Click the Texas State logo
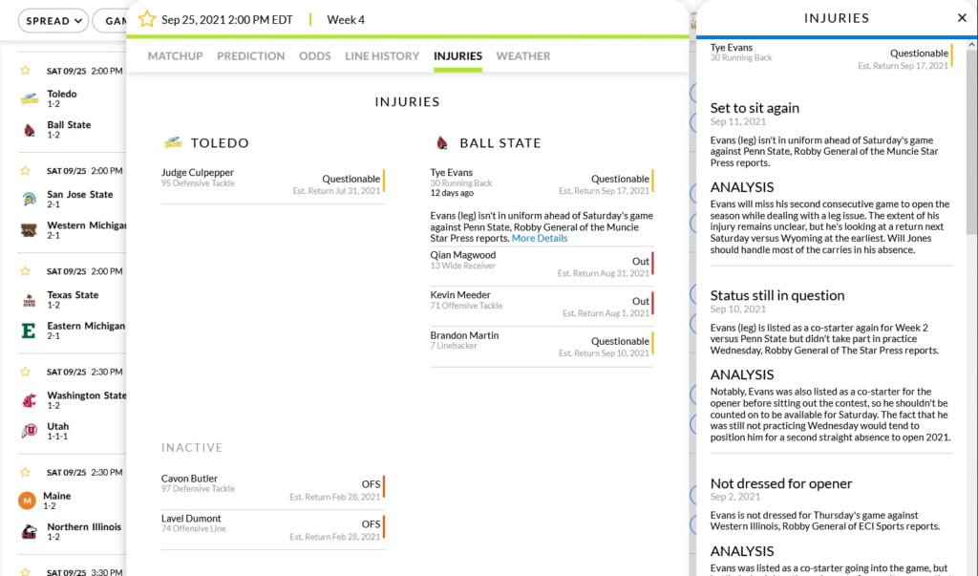Viewport: 978px width, 576px height. [x=29, y=300]
